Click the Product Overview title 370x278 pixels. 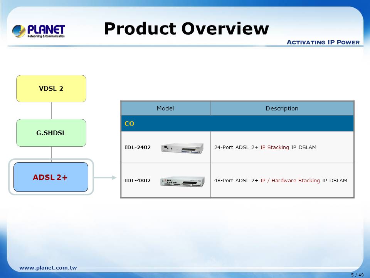click(187, 29)
